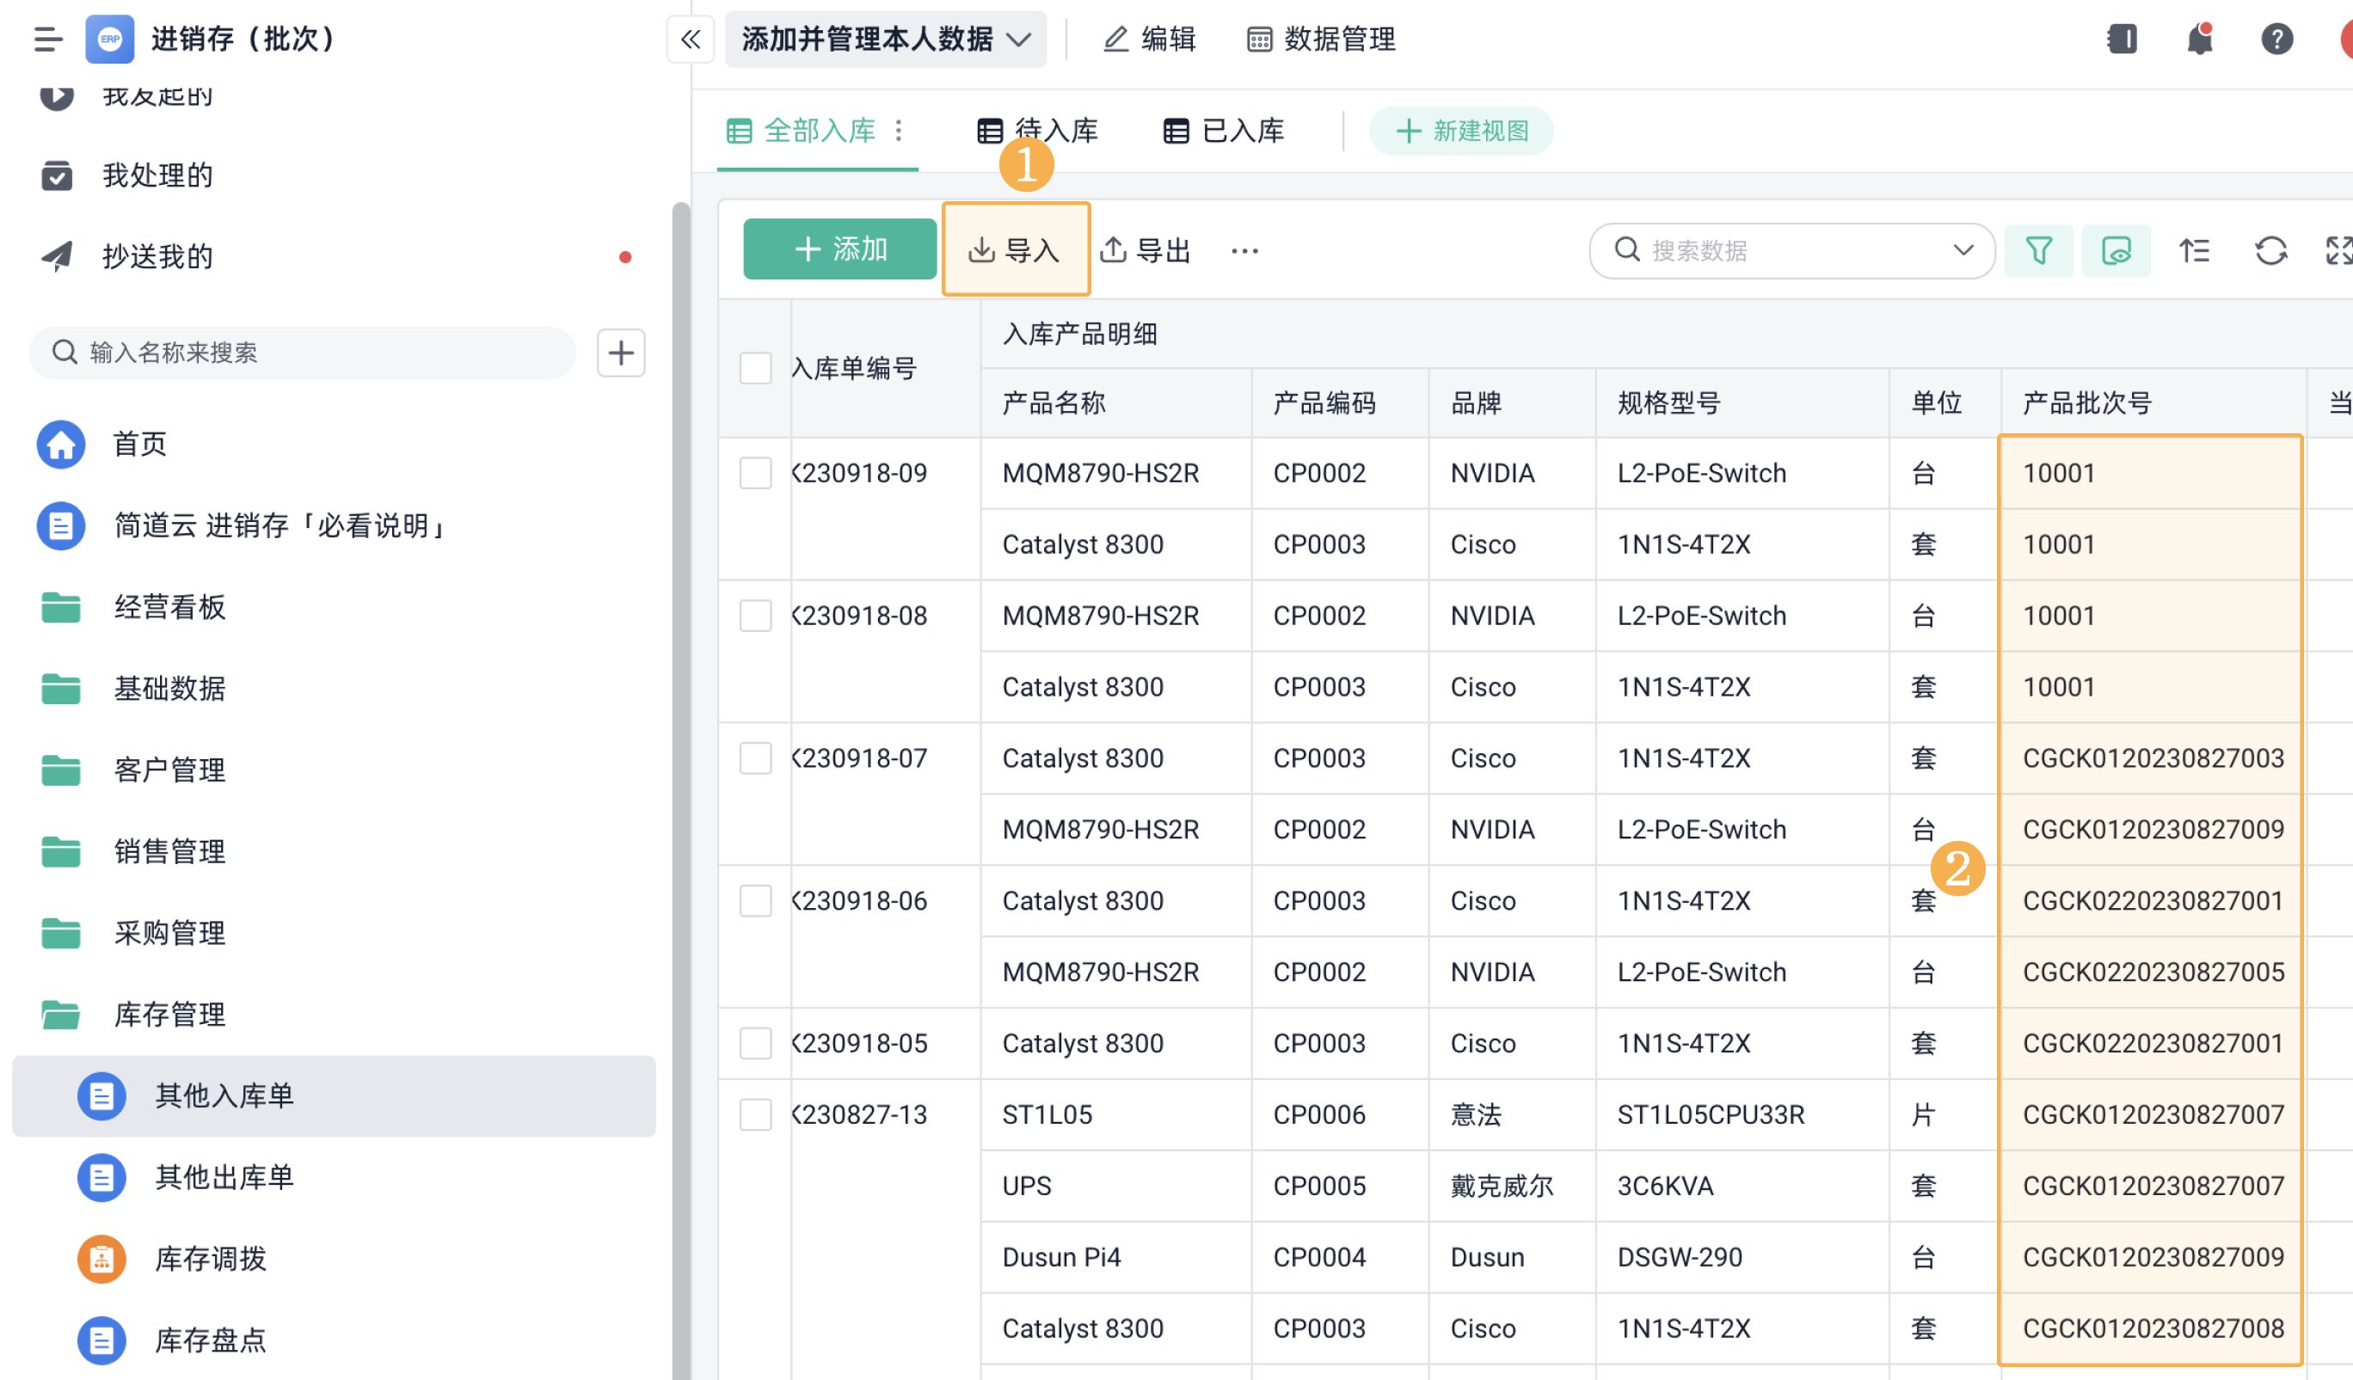Click the plus icon beside sidebar search
2353x1380 pixels.
tap(621, 353)
